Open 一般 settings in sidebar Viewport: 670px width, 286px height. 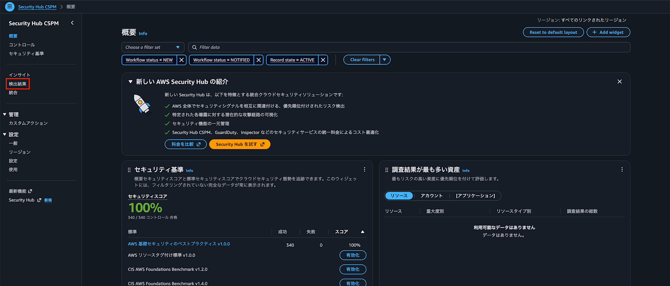[13, 143]
